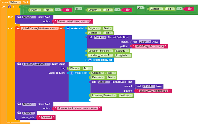Click empty text string compared with Destino.Text

pos(189,9)
